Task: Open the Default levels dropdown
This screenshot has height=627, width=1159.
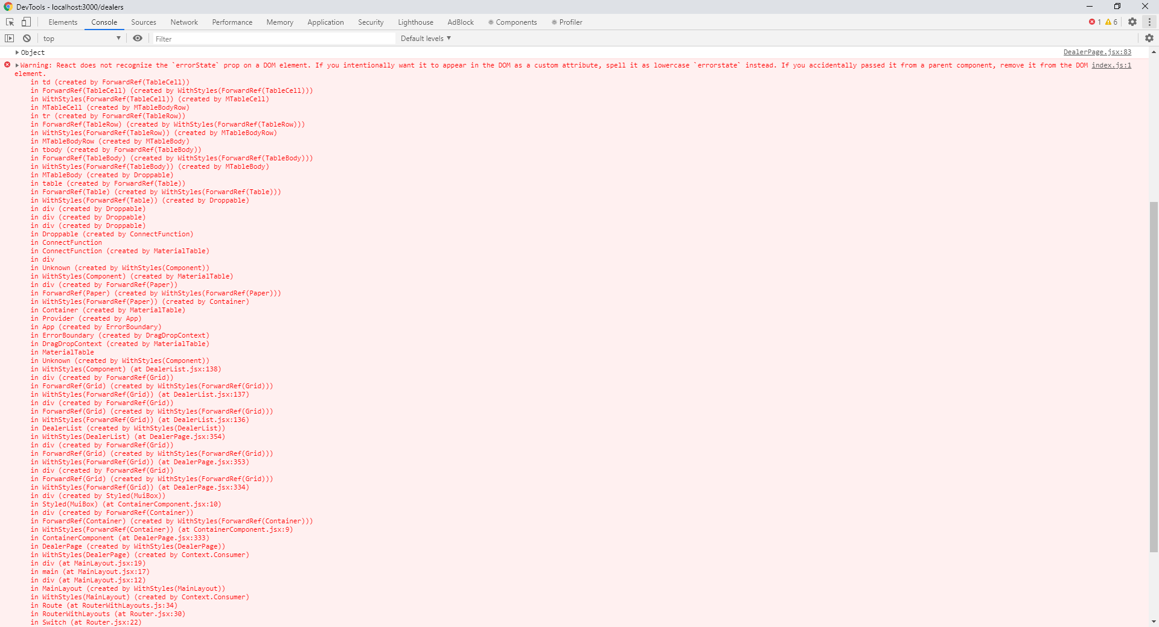Action: [426, 39]
